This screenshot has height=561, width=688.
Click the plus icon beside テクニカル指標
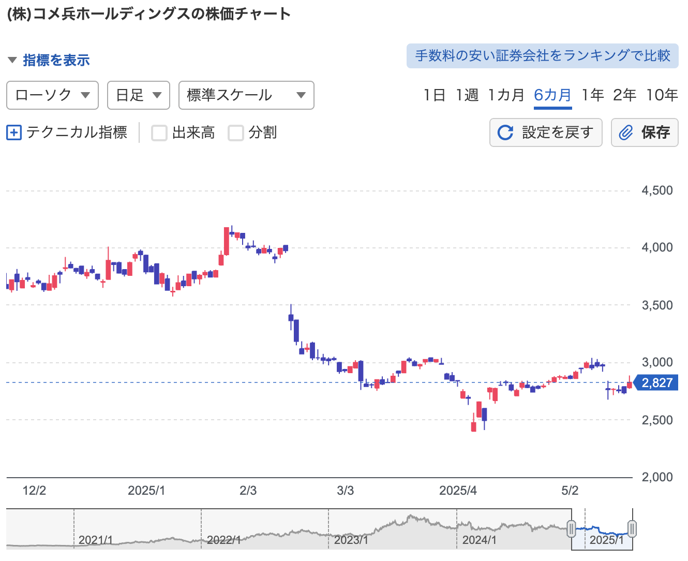13,133
